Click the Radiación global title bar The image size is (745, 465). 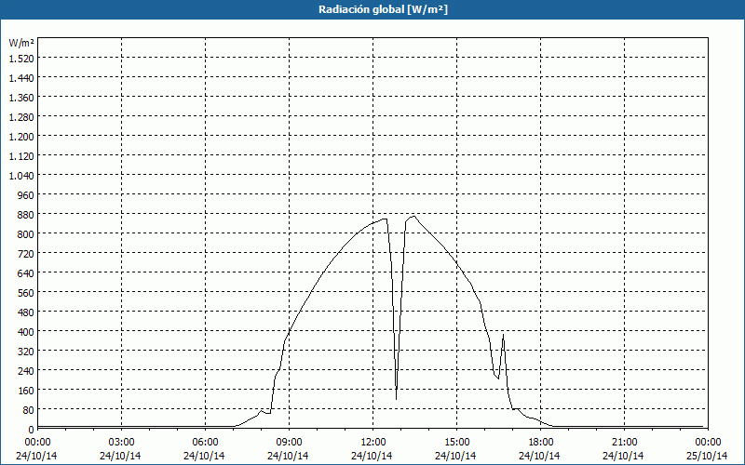point(372,9)
